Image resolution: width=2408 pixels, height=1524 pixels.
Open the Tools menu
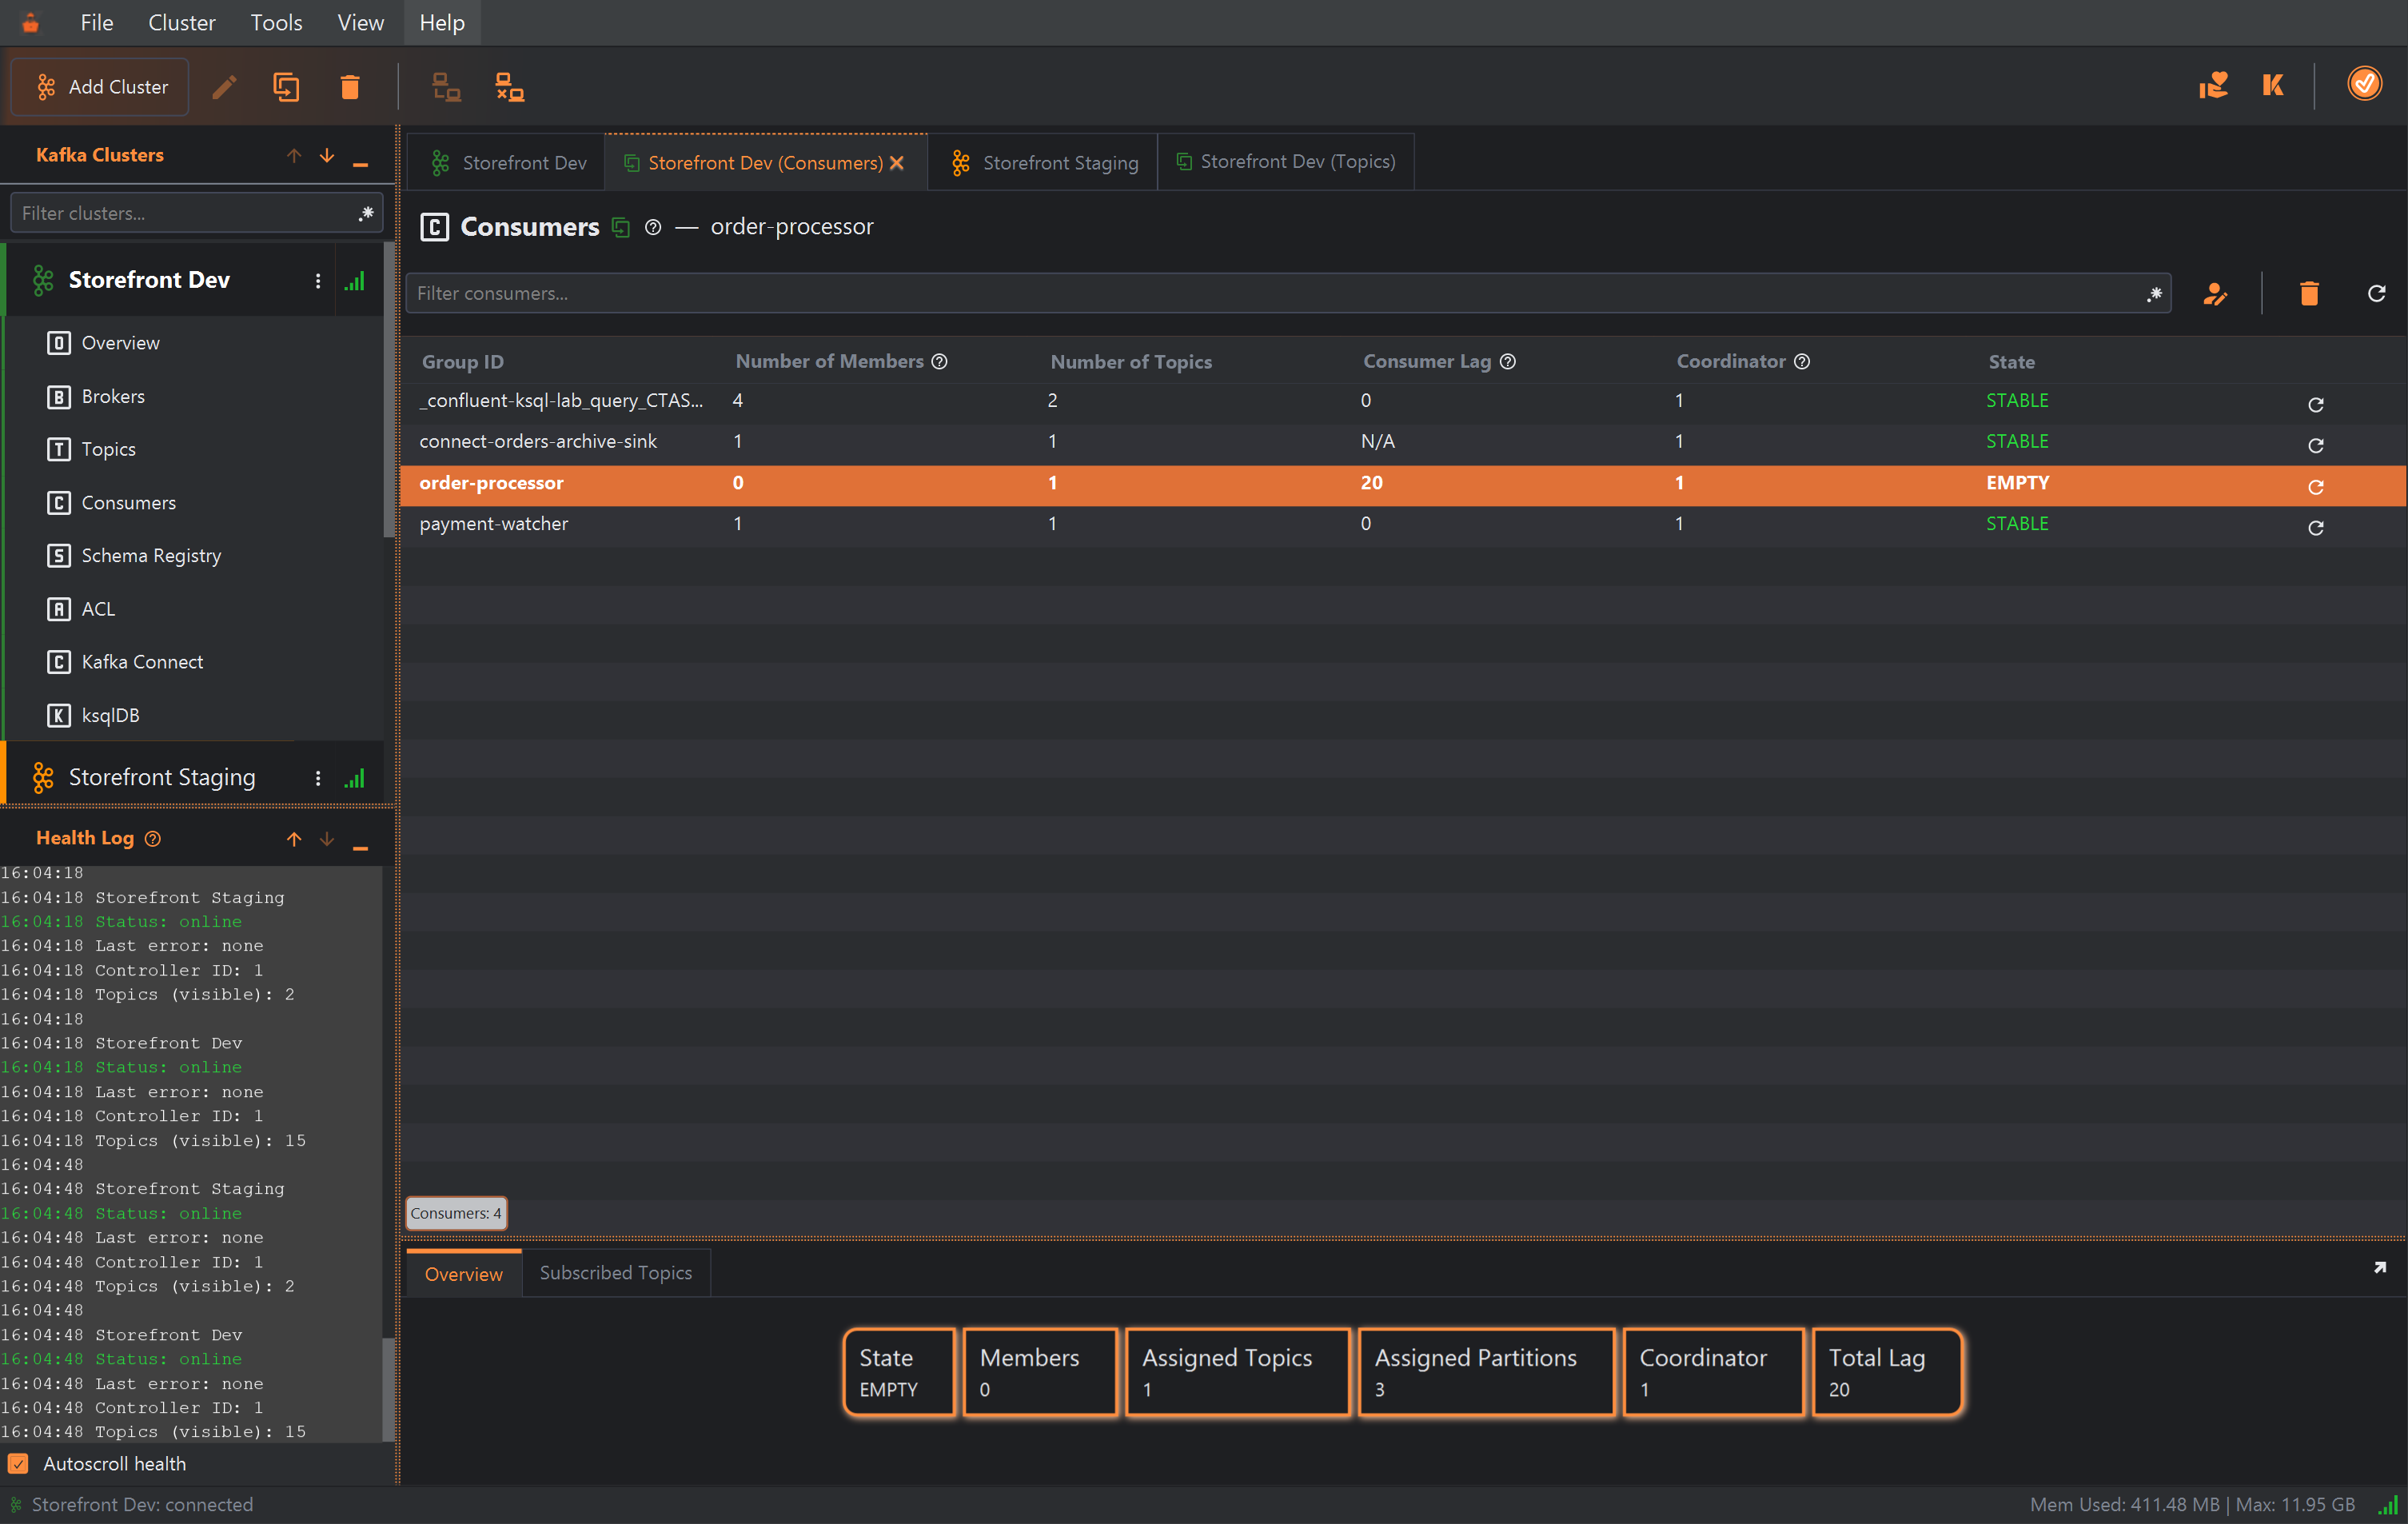(x=276, y=22)
